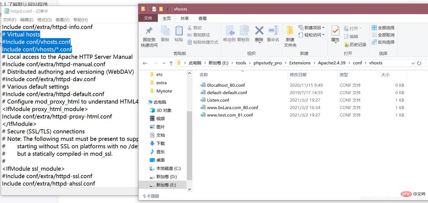Click Apache2.4.39 in the address path
The image size is (428, 203).
(x=332, y=63)
